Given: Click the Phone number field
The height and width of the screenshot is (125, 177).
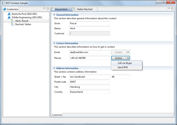Looking at the screenshot, I should tap(89, 58).
